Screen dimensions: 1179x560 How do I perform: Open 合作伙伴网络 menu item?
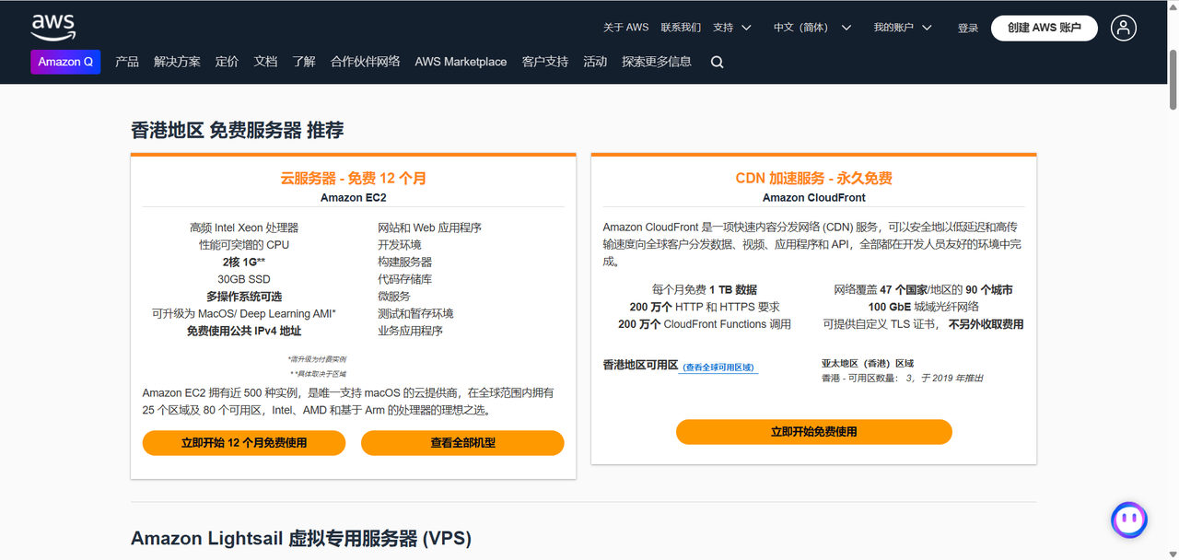366,62
